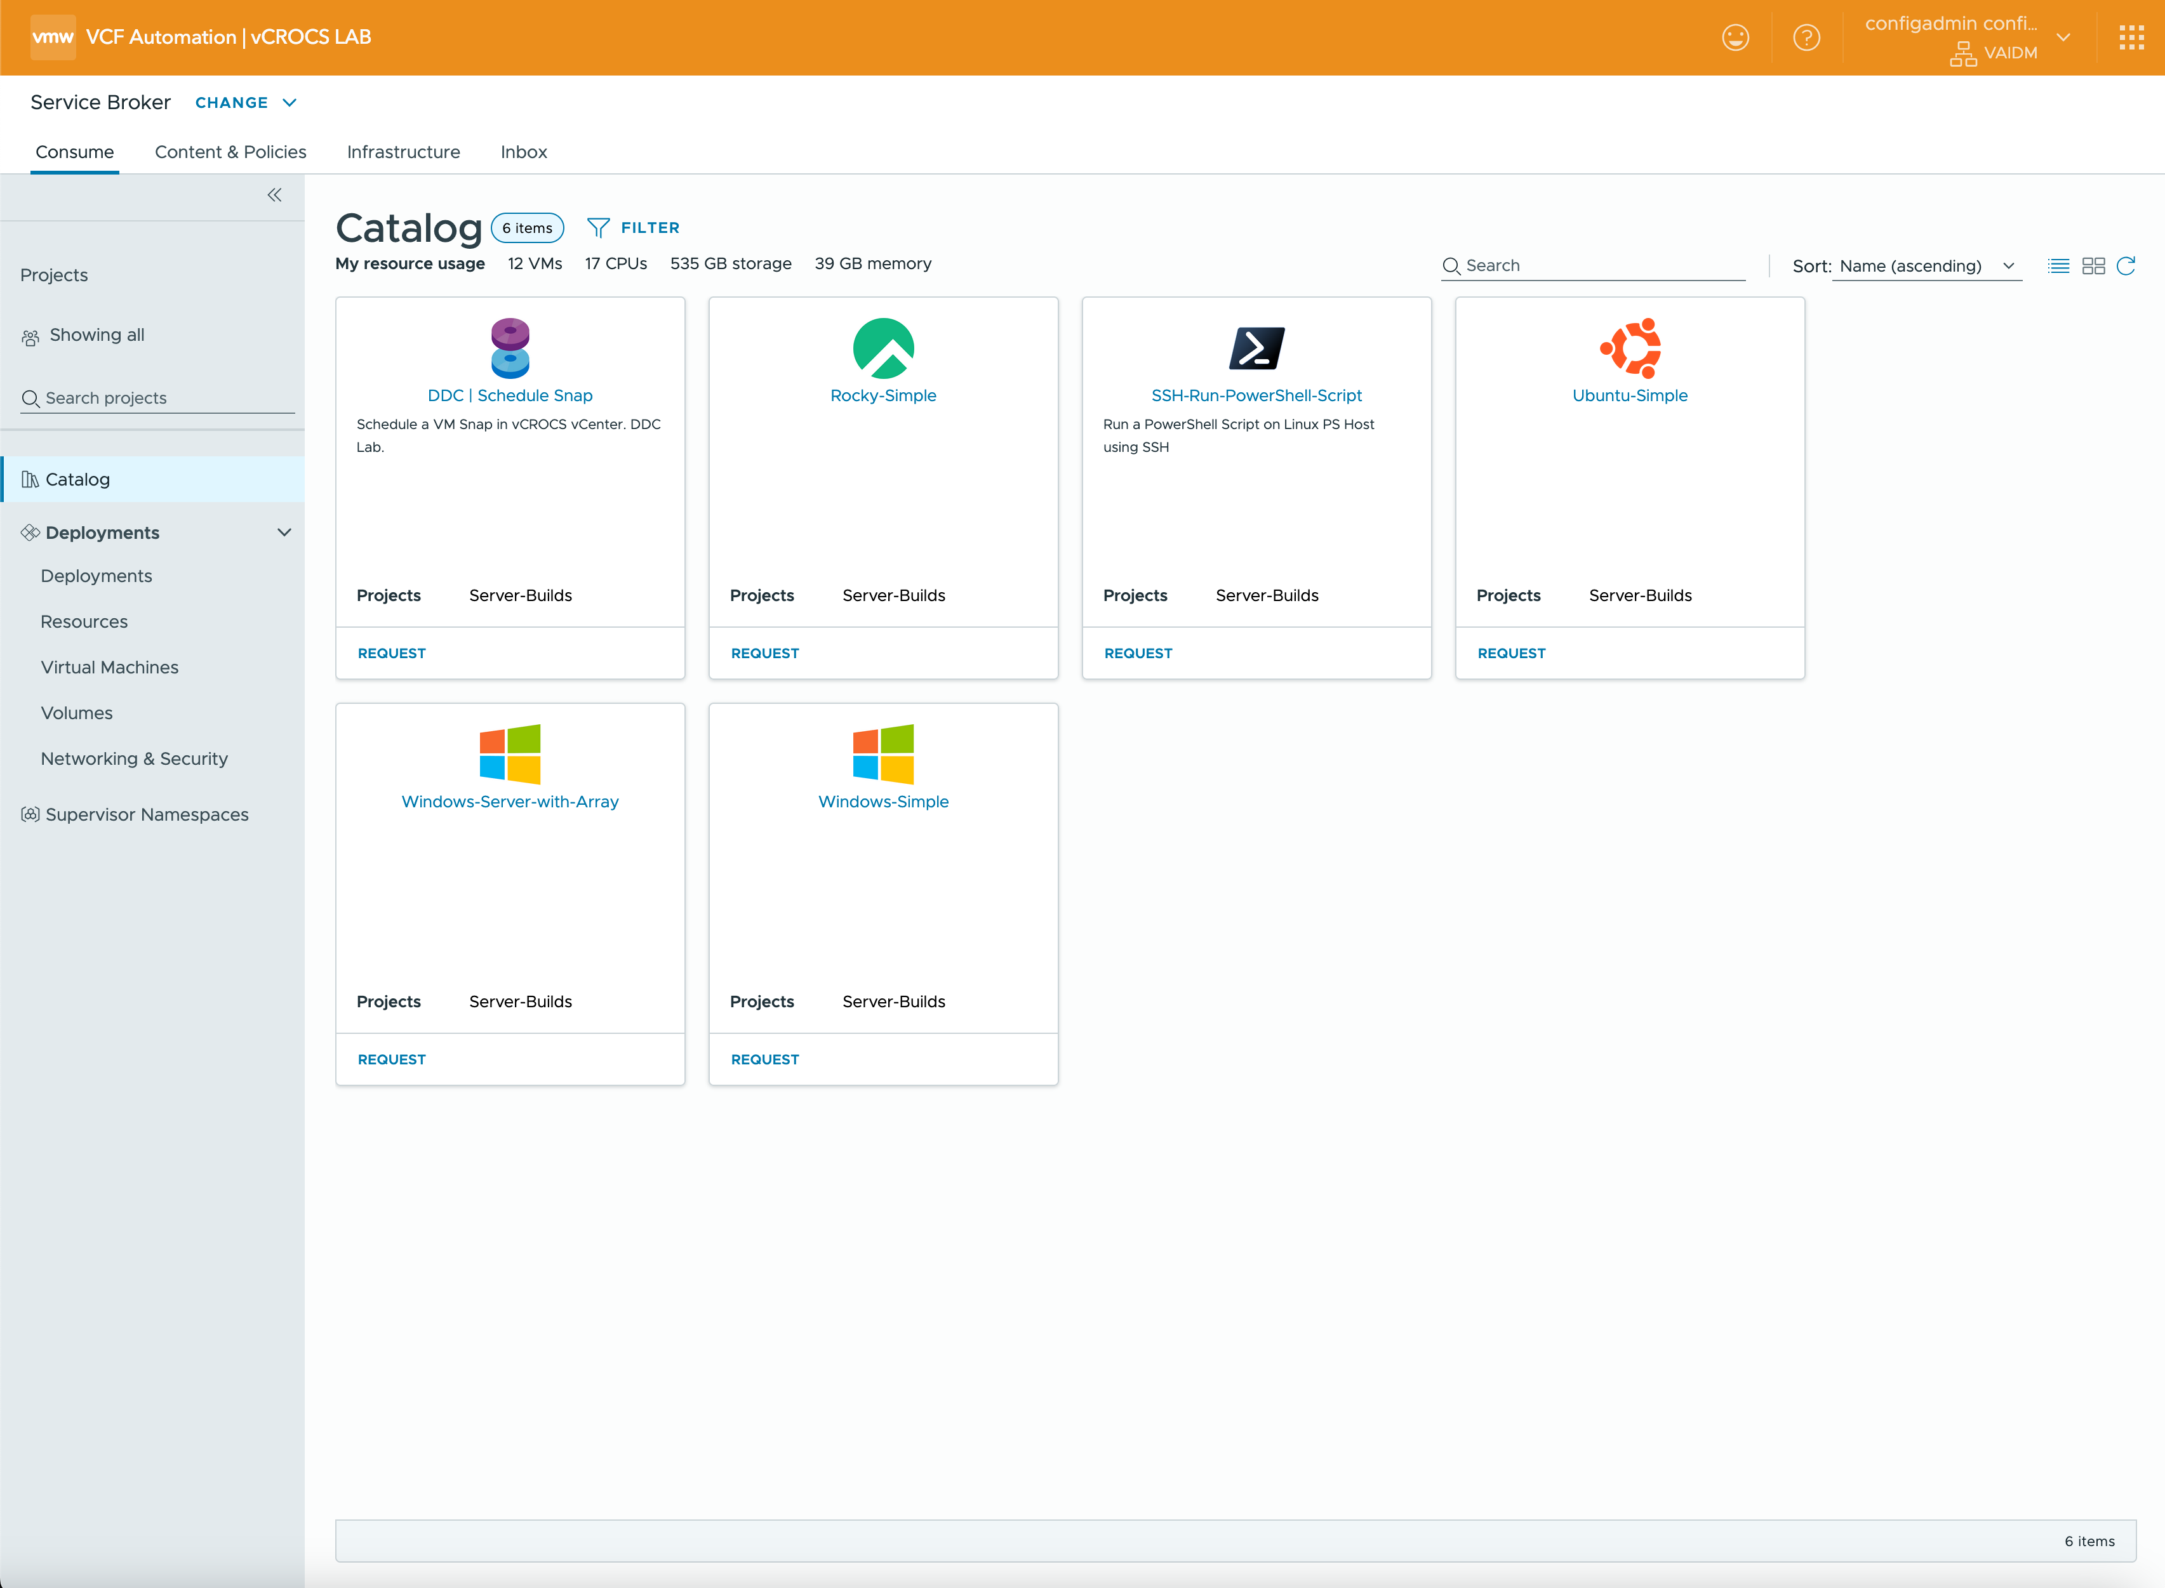Screen dimensions: 2165x1588
Task: Switch to Content & Policies tab
Action: tap(230, 152)
